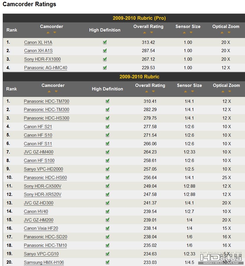The width and height of the screenshot is (245, 266).
Task: Sort second table Sensor Size ascending arrow
Action: 186,91
